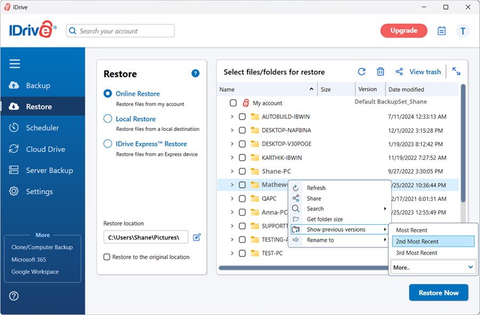The image size is (480, 315).
Task: Expand the KARTHIK-IBWIN folder tree
Action: (232, 158)
